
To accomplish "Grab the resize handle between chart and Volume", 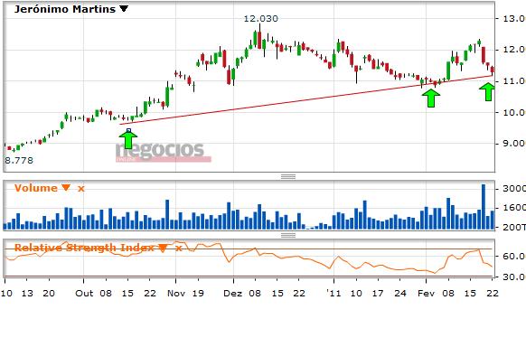I will click(x=288, y=176).
